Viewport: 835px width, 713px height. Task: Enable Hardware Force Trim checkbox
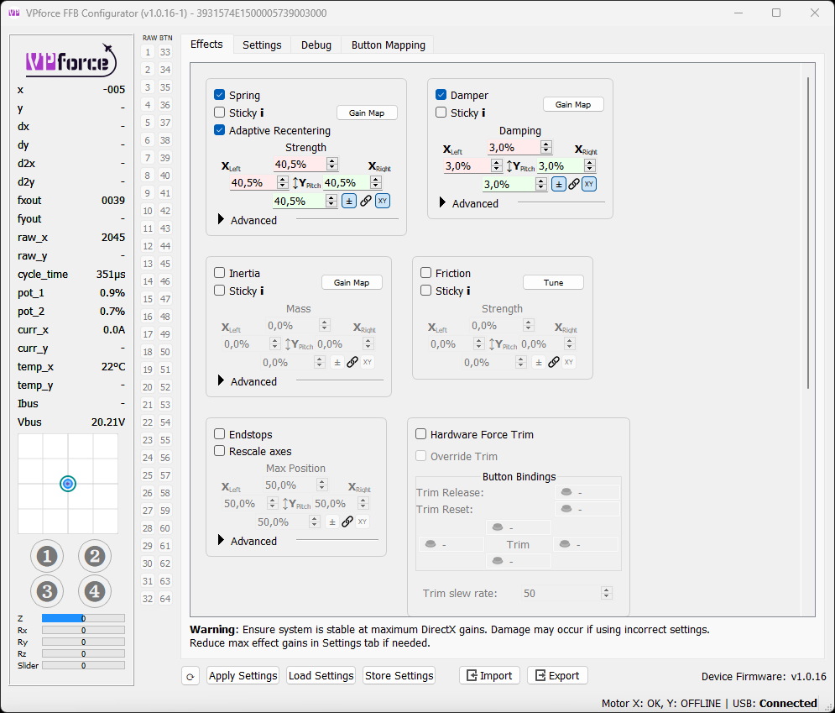click(421, 434)
